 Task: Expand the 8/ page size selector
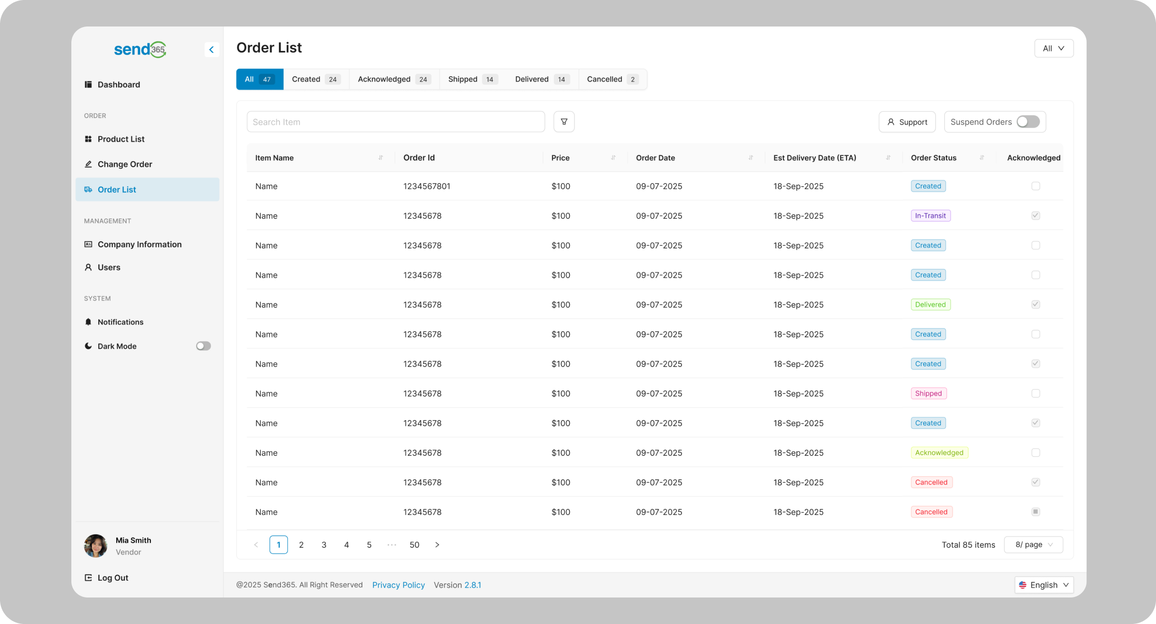[x=1033, y=545]
